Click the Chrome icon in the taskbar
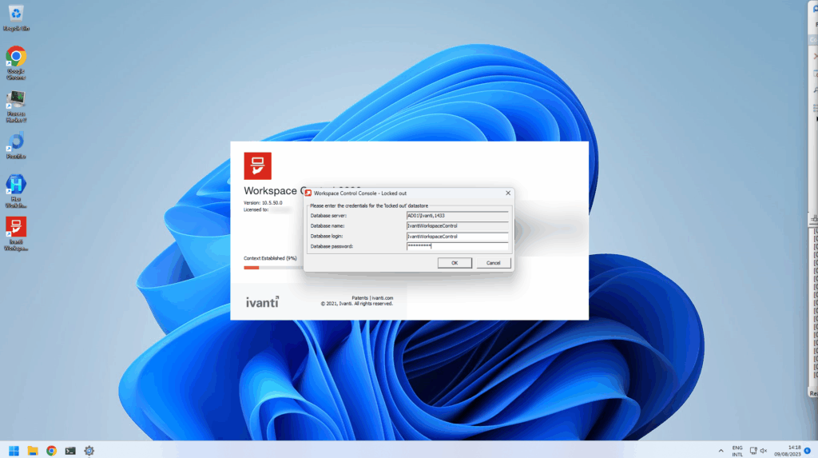Image resolution: width=818 pixels, height=458 pixels. tap(52, 451)
